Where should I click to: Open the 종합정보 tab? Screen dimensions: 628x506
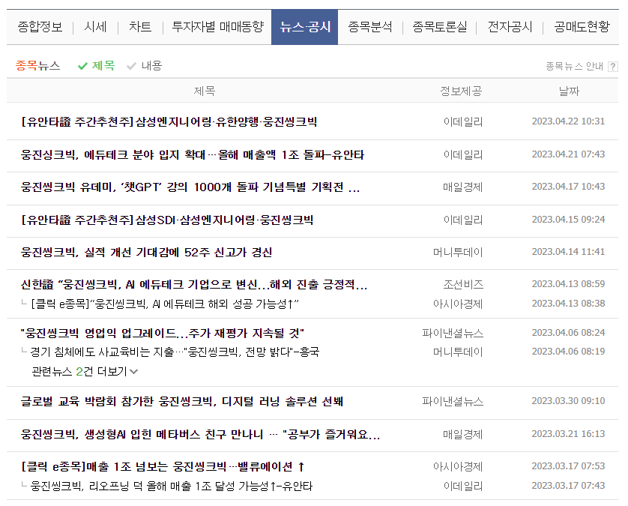pyautogui.click(x=40, y=27)
